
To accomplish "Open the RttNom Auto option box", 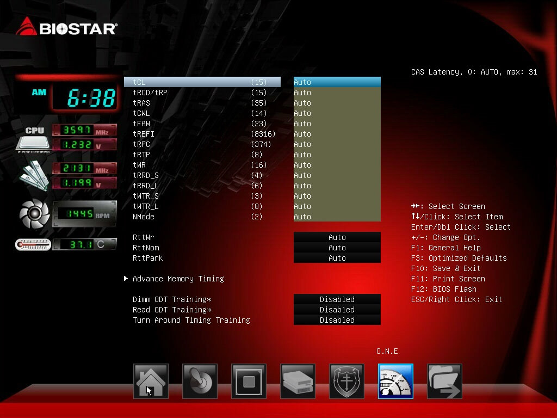I will tap(337, 248).
